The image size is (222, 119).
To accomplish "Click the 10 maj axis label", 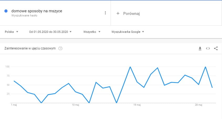I will pos(75,105).
